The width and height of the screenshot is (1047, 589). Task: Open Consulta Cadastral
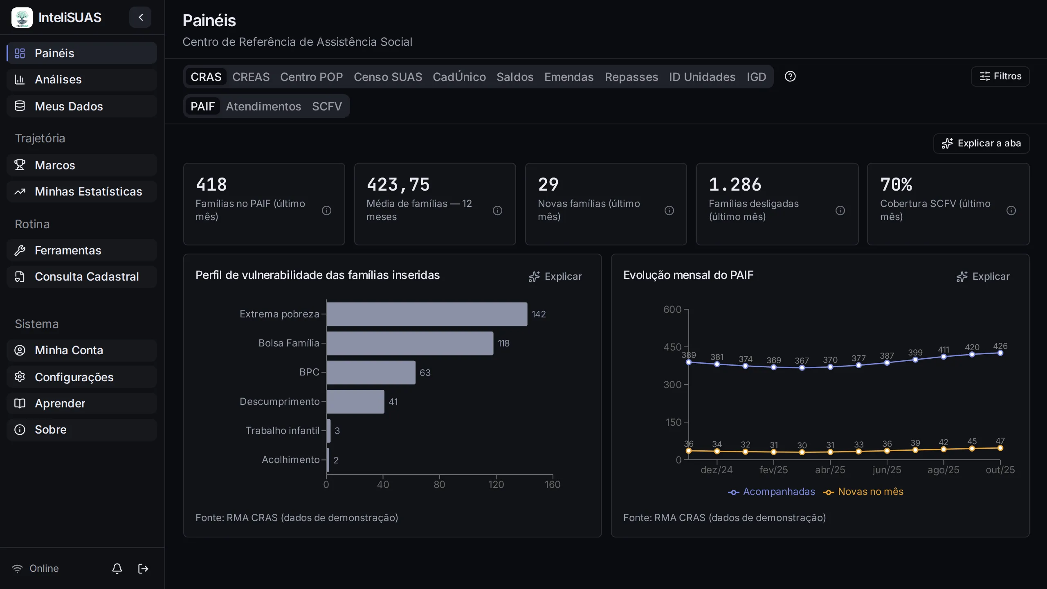(x=82, y=277)
